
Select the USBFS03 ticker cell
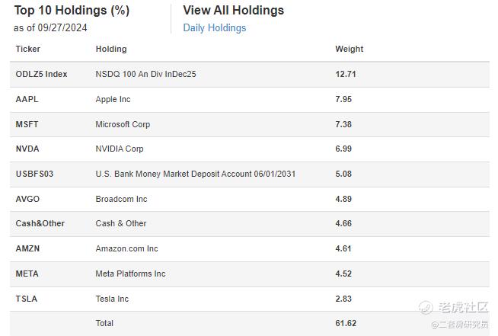click(34, 174)
